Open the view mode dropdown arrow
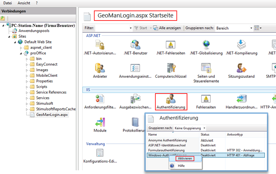This screenshot has height=174, width=276. click(x=261, y=28)
